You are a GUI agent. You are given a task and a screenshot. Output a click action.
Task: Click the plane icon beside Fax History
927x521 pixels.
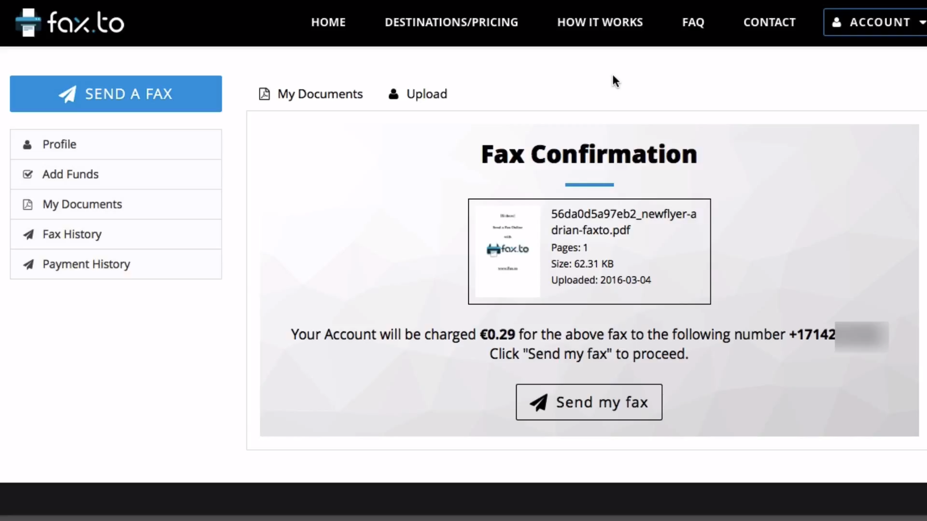click(x=28, y=234)
